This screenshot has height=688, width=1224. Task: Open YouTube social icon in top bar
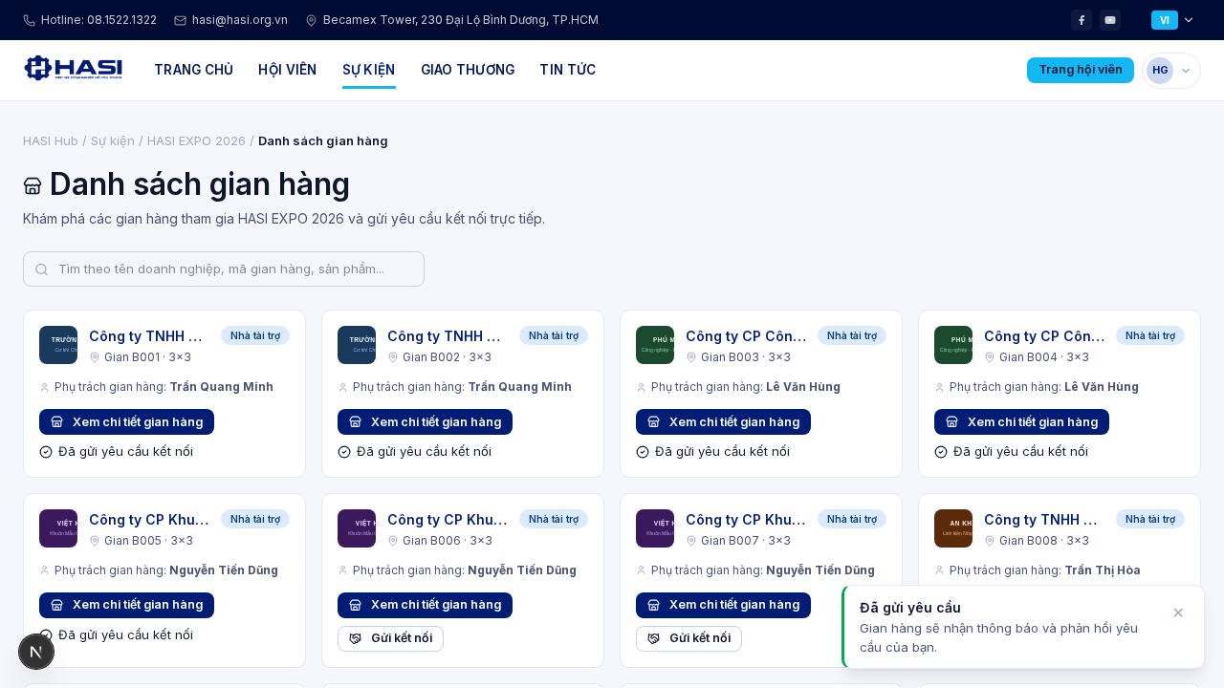click(1110, 20)
